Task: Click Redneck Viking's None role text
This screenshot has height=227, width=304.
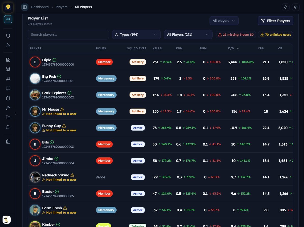Action: coord(101,177)
